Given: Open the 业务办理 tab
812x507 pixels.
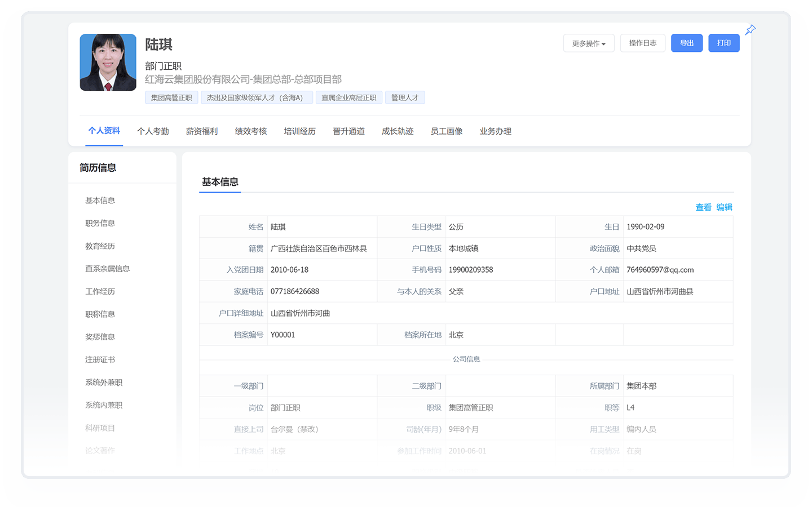Looking at the screenshot, I should tap(496, 131).
